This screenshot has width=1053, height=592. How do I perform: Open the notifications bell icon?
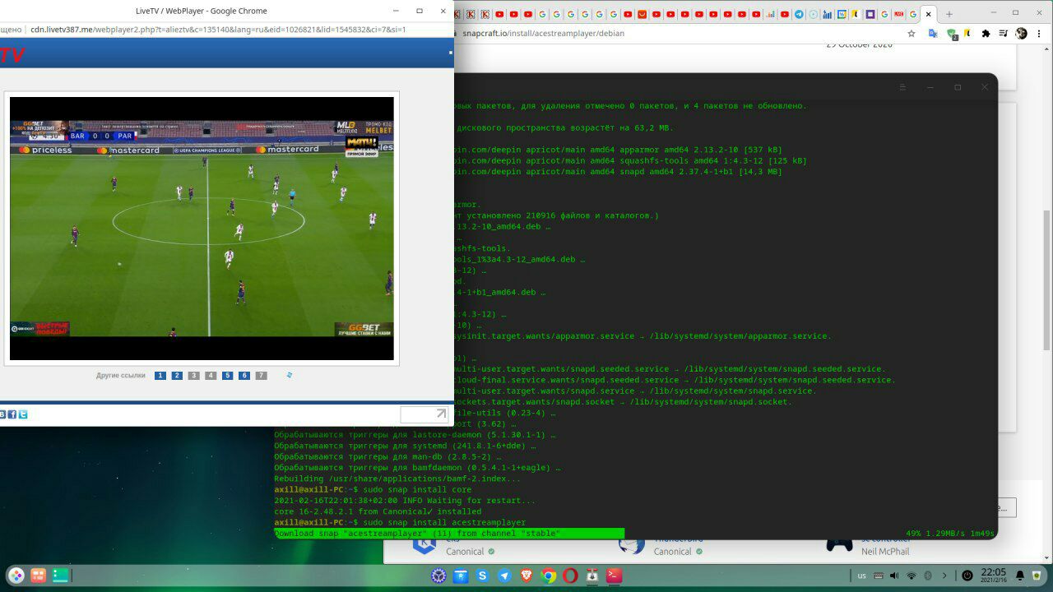coord(1020,576)
